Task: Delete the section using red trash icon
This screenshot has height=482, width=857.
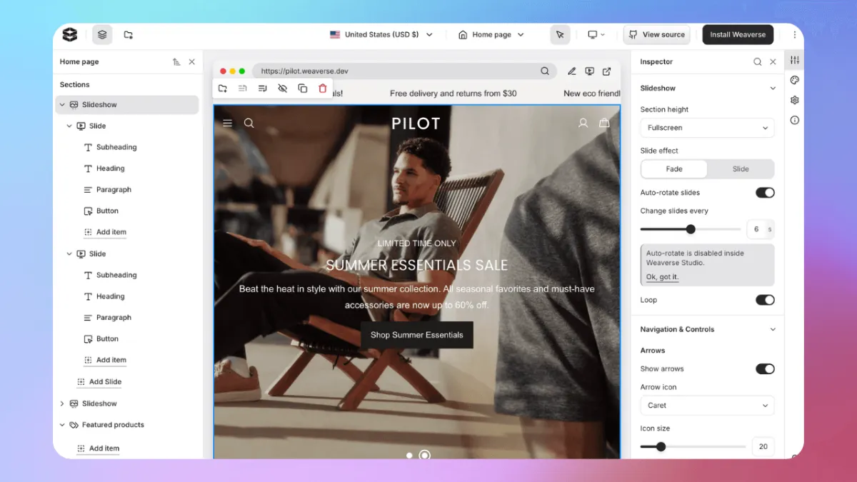Action: tap(322, 89)
